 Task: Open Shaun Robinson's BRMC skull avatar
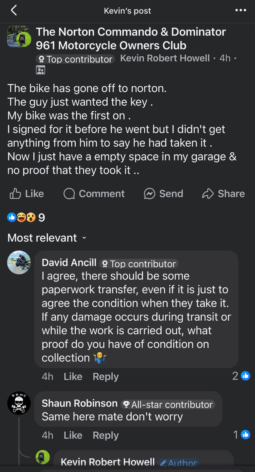(19, 403)
